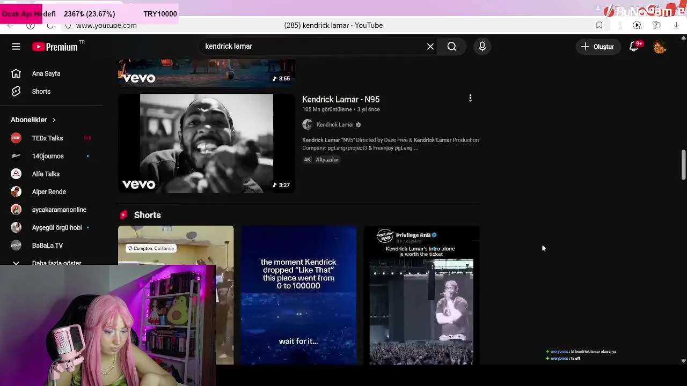Open the Kendrick Lamar - N95 title
The image size is (687, 386).
click(x=341, y=99)
